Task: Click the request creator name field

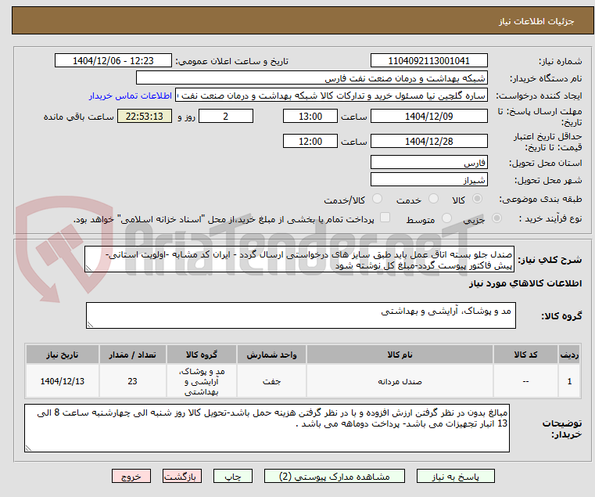Action: (x=332, y=95)
